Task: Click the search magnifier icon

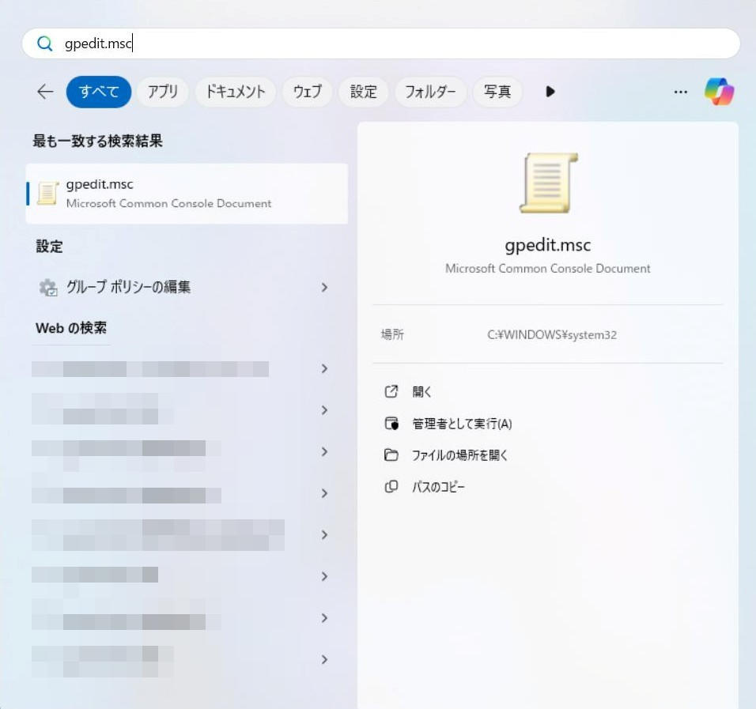Action: (45, 43)
